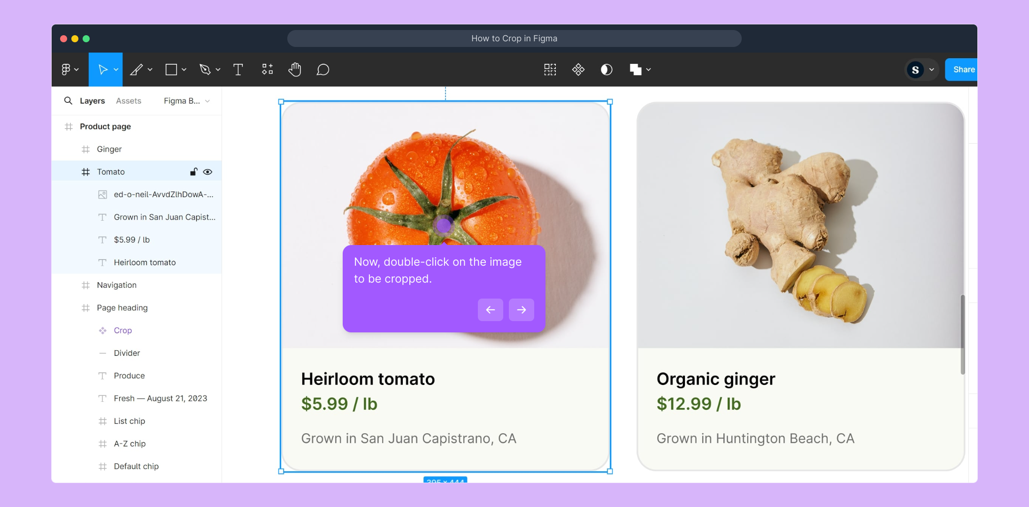Switch to the Assets tab
Image resolution: width=1029 pixels, height=507 pixels.
(128, 101)
